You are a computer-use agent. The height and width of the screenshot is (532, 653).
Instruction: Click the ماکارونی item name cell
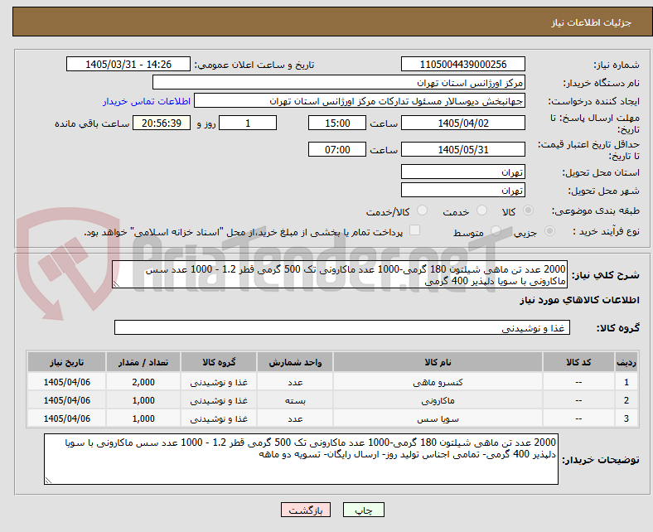(438, 400)
